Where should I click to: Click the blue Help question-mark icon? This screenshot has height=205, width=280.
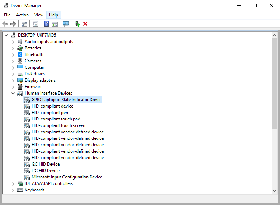point(47,24)
